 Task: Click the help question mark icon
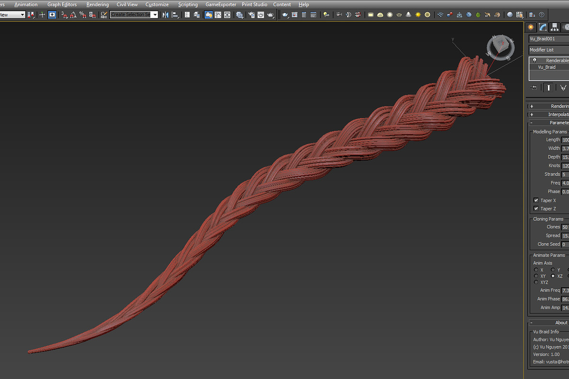click(541, 15)
